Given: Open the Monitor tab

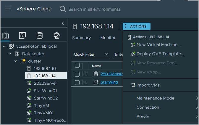Looking at the screenshot, I should [x=108, y=38].
